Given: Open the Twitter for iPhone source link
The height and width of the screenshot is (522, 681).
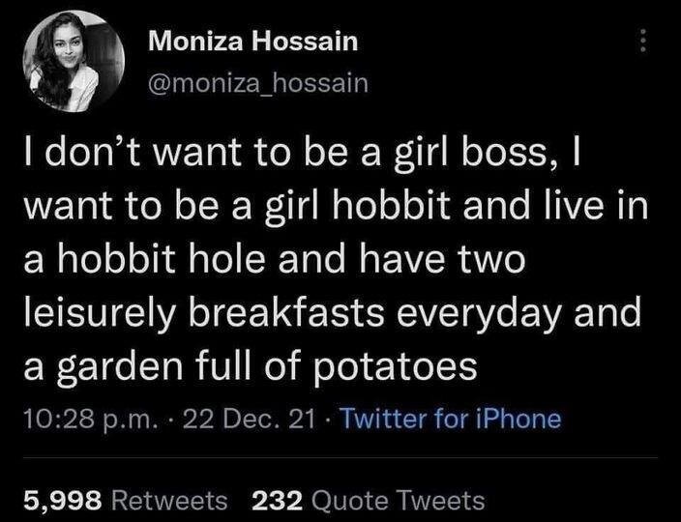Looking at the screenshot, I should coord(450,420).
